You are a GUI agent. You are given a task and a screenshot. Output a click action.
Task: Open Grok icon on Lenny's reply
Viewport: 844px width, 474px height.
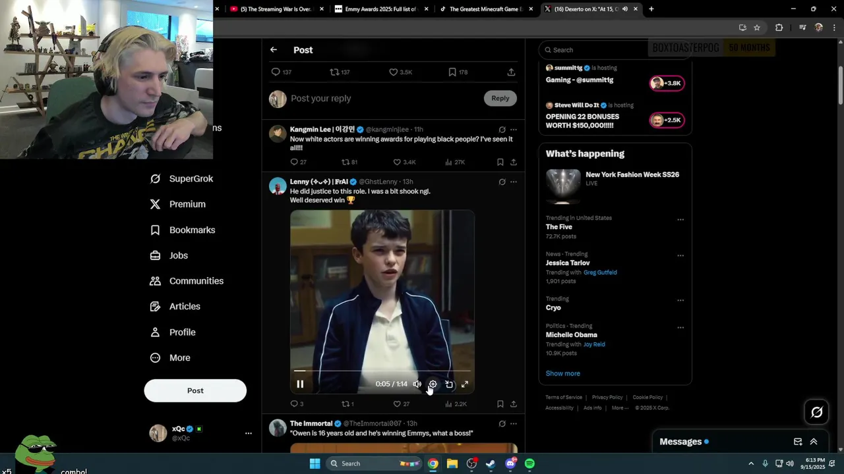coord(502,182)
